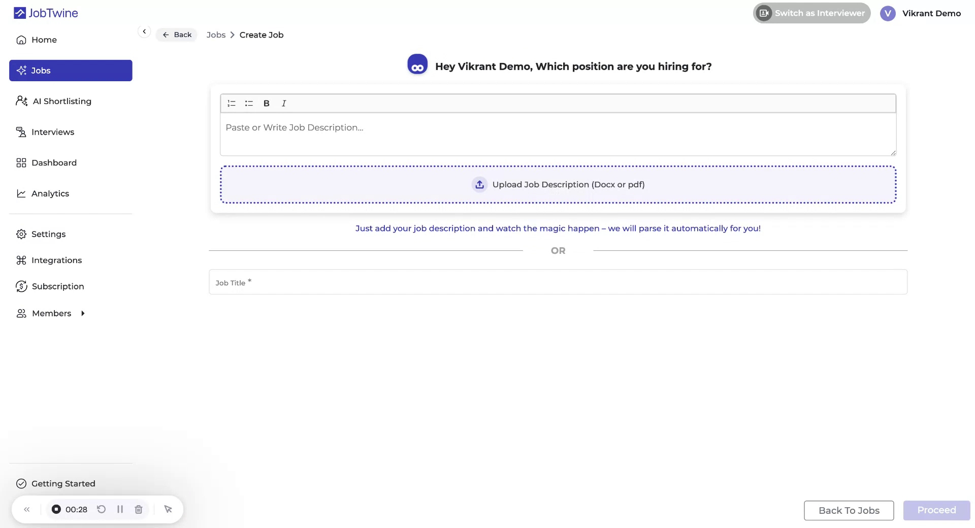Viewport: 975px width, 528px height.
Task: Open AI Shortlisting from the sidebar
Action: 61,101
